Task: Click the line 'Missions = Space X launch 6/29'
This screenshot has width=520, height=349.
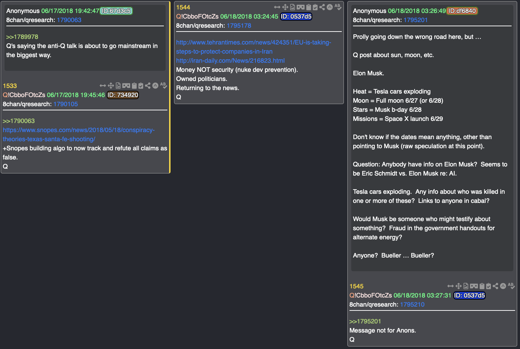Action: click(398, 119)
